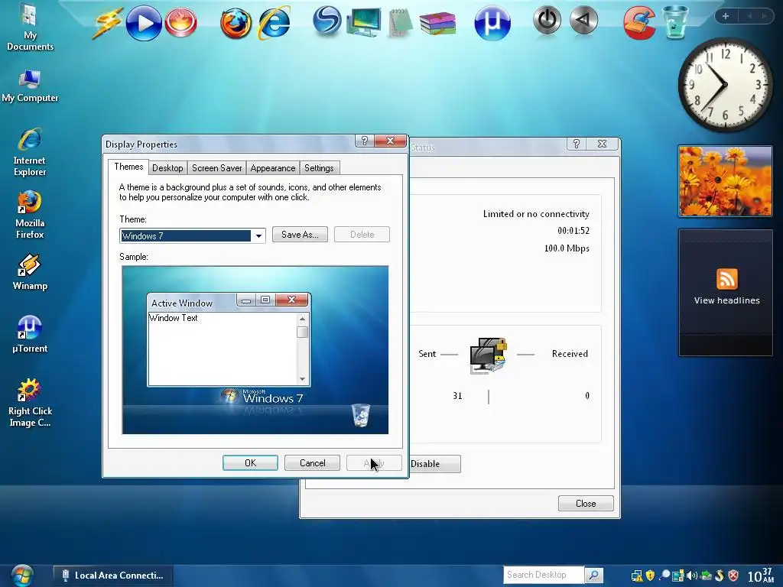Viewport: 783px width, 587px height.
Task: Click Close in the Status window
Action: [586, 504]
